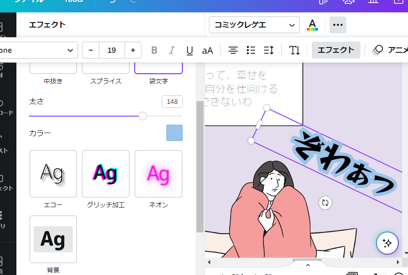Open the apps sidebar tab
Screen dimensions: 408x275
[x=3, y=220]
